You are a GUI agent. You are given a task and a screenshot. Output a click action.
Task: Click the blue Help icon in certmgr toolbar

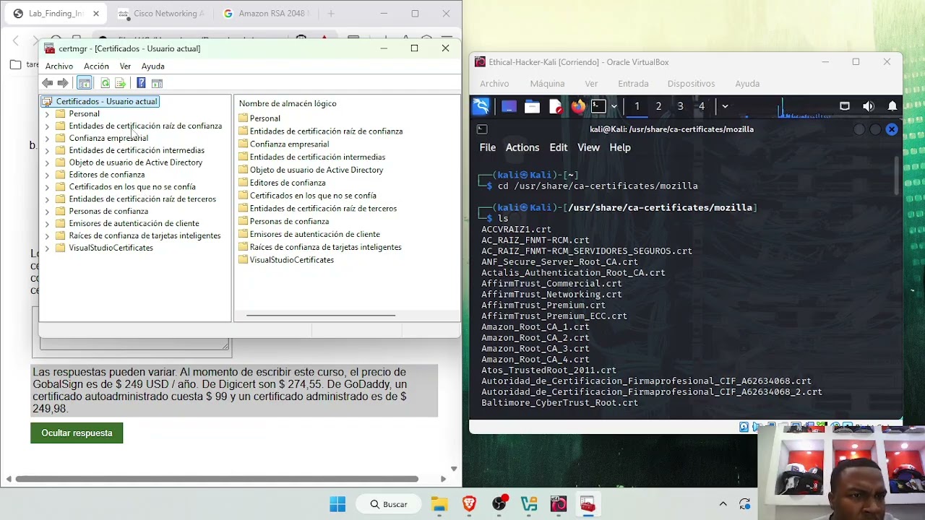click(x=141, y=83)
